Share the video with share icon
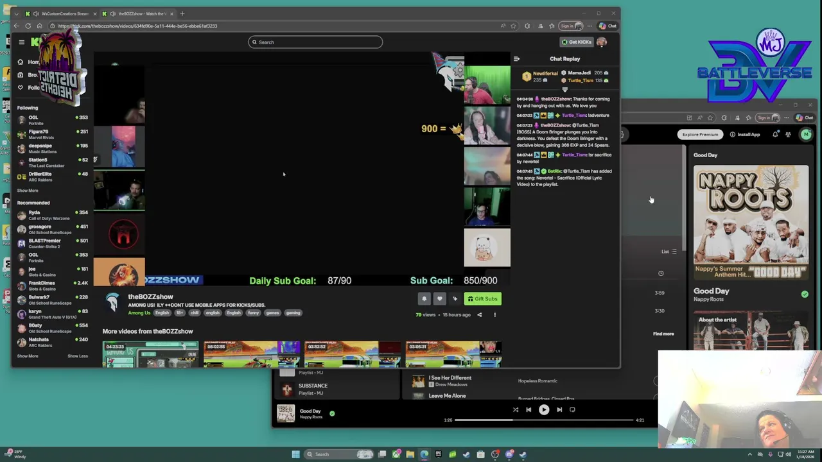This screenshot has width=822, height=462. pyautogui.click(x=479, y=315)
